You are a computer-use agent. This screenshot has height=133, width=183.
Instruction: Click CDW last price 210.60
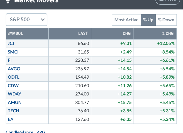point(82,86)
